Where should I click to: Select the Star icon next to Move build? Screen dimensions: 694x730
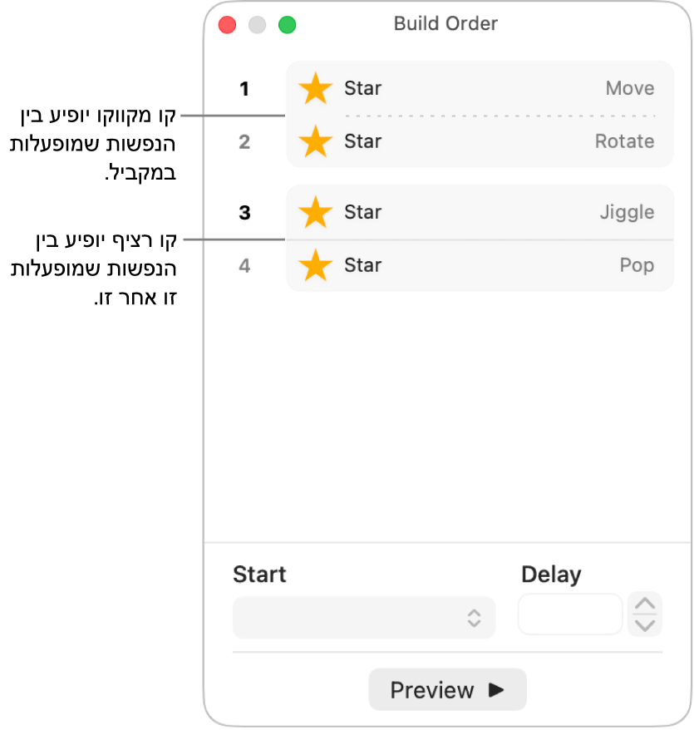click(x=315, y=88)
